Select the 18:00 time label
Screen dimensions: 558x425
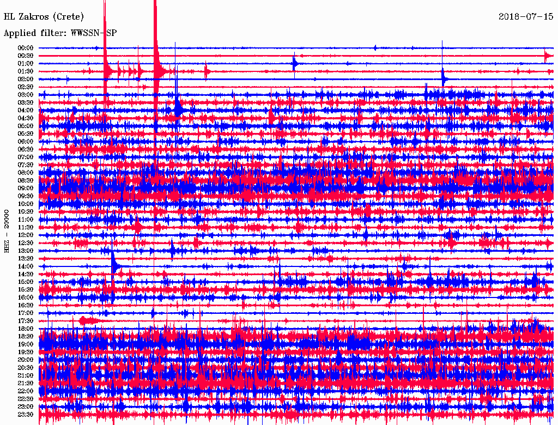point(26,329)
